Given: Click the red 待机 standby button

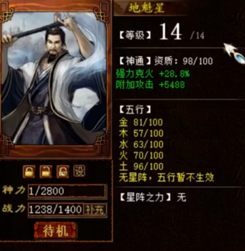Looking at the screenshot, I should 55,231.
